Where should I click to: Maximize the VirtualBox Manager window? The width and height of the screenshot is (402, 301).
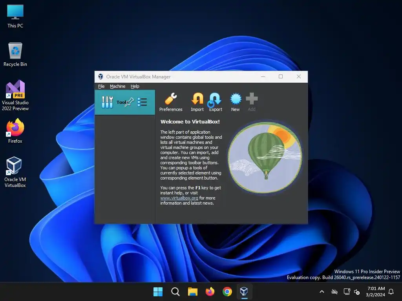tap(281, 76)
